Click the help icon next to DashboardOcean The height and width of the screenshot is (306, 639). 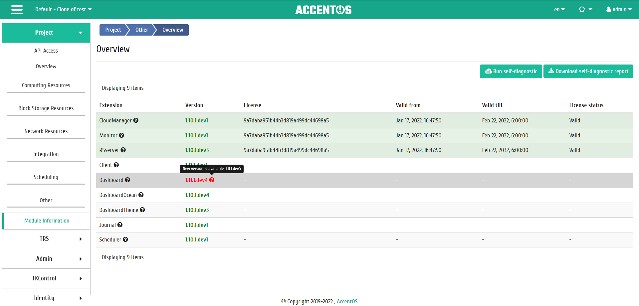tap(141, 195)
